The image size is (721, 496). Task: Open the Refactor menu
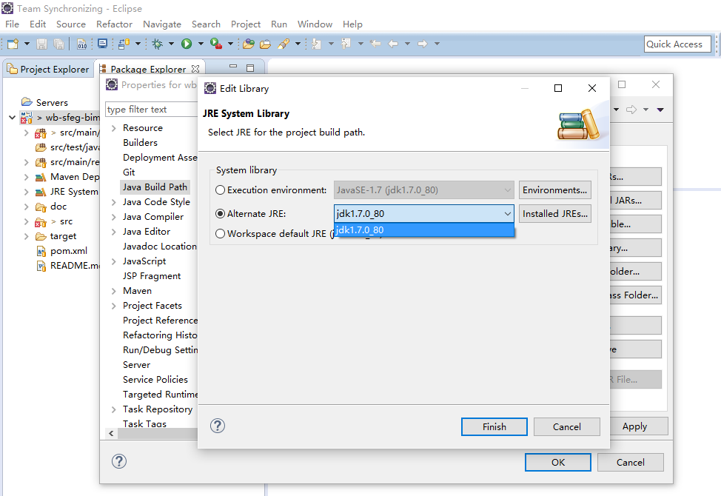(x=114, y=24)
